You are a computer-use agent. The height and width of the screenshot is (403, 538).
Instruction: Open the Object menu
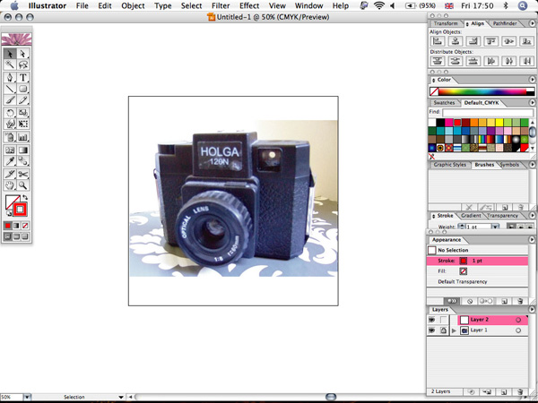point(133,6)
